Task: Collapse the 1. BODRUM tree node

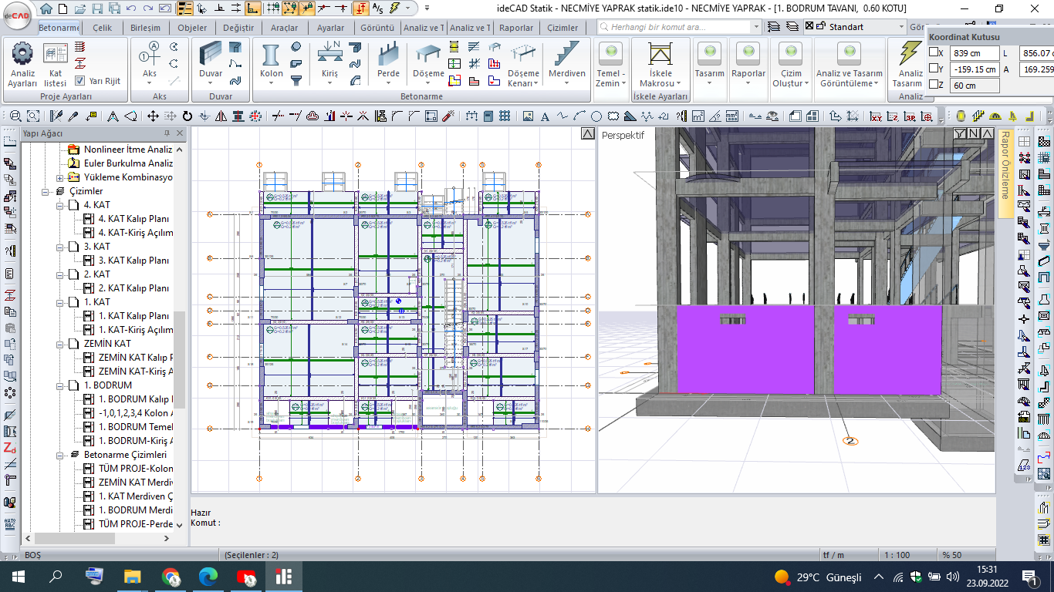Action: [60, 385]
